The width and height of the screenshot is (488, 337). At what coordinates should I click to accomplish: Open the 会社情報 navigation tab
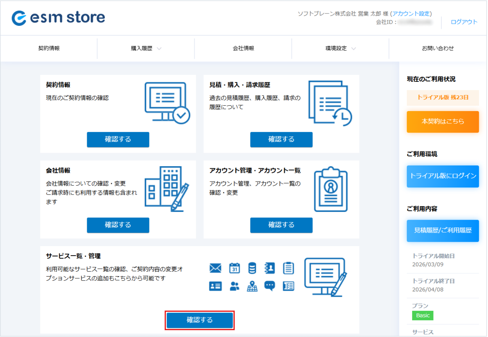tap(243, 48)
